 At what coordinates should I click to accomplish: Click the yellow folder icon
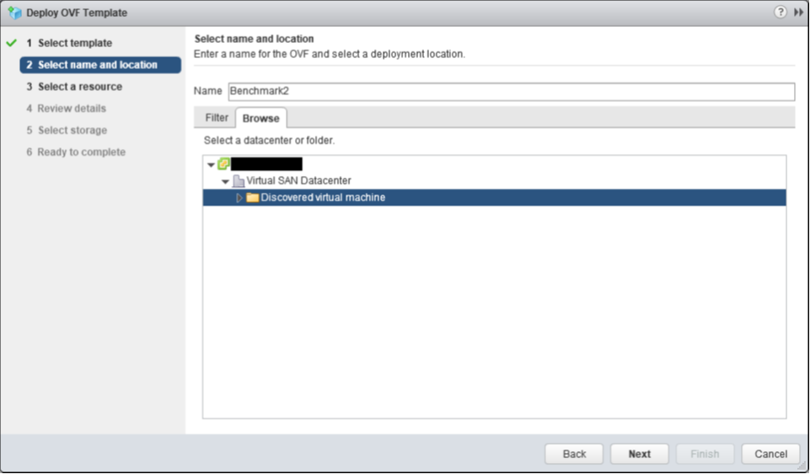[x=253, y=198]
